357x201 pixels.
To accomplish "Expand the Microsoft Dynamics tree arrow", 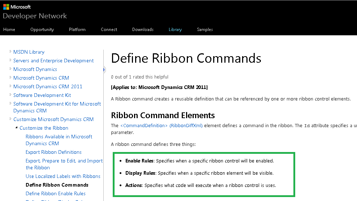I will [x=10, y=69].
